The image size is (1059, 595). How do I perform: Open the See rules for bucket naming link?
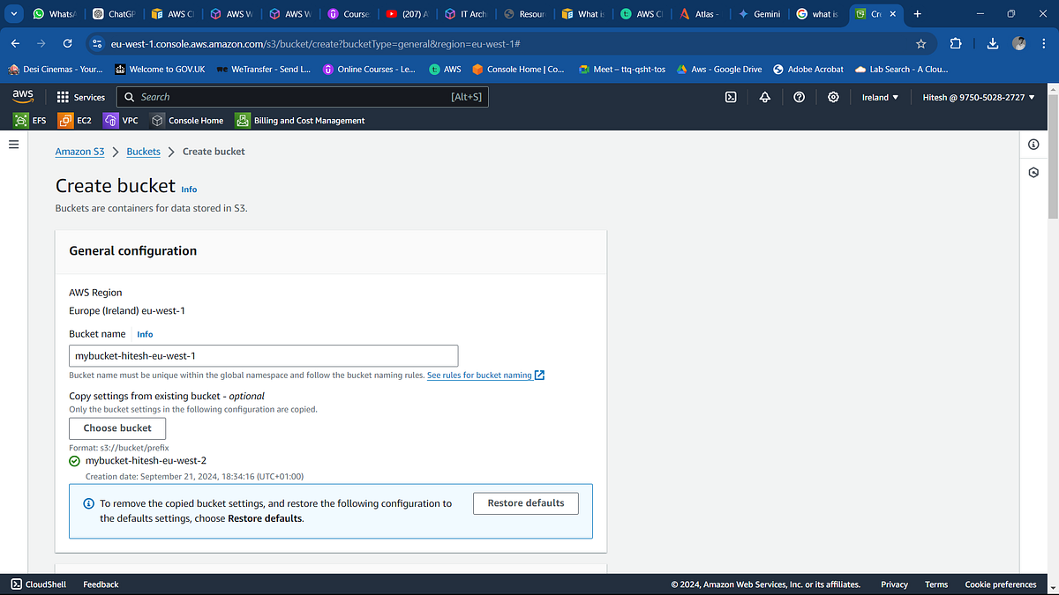point(480,375)
